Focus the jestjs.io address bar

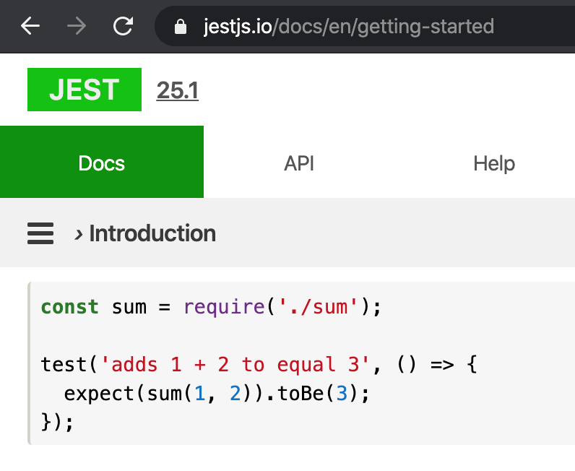pos(365,27)
